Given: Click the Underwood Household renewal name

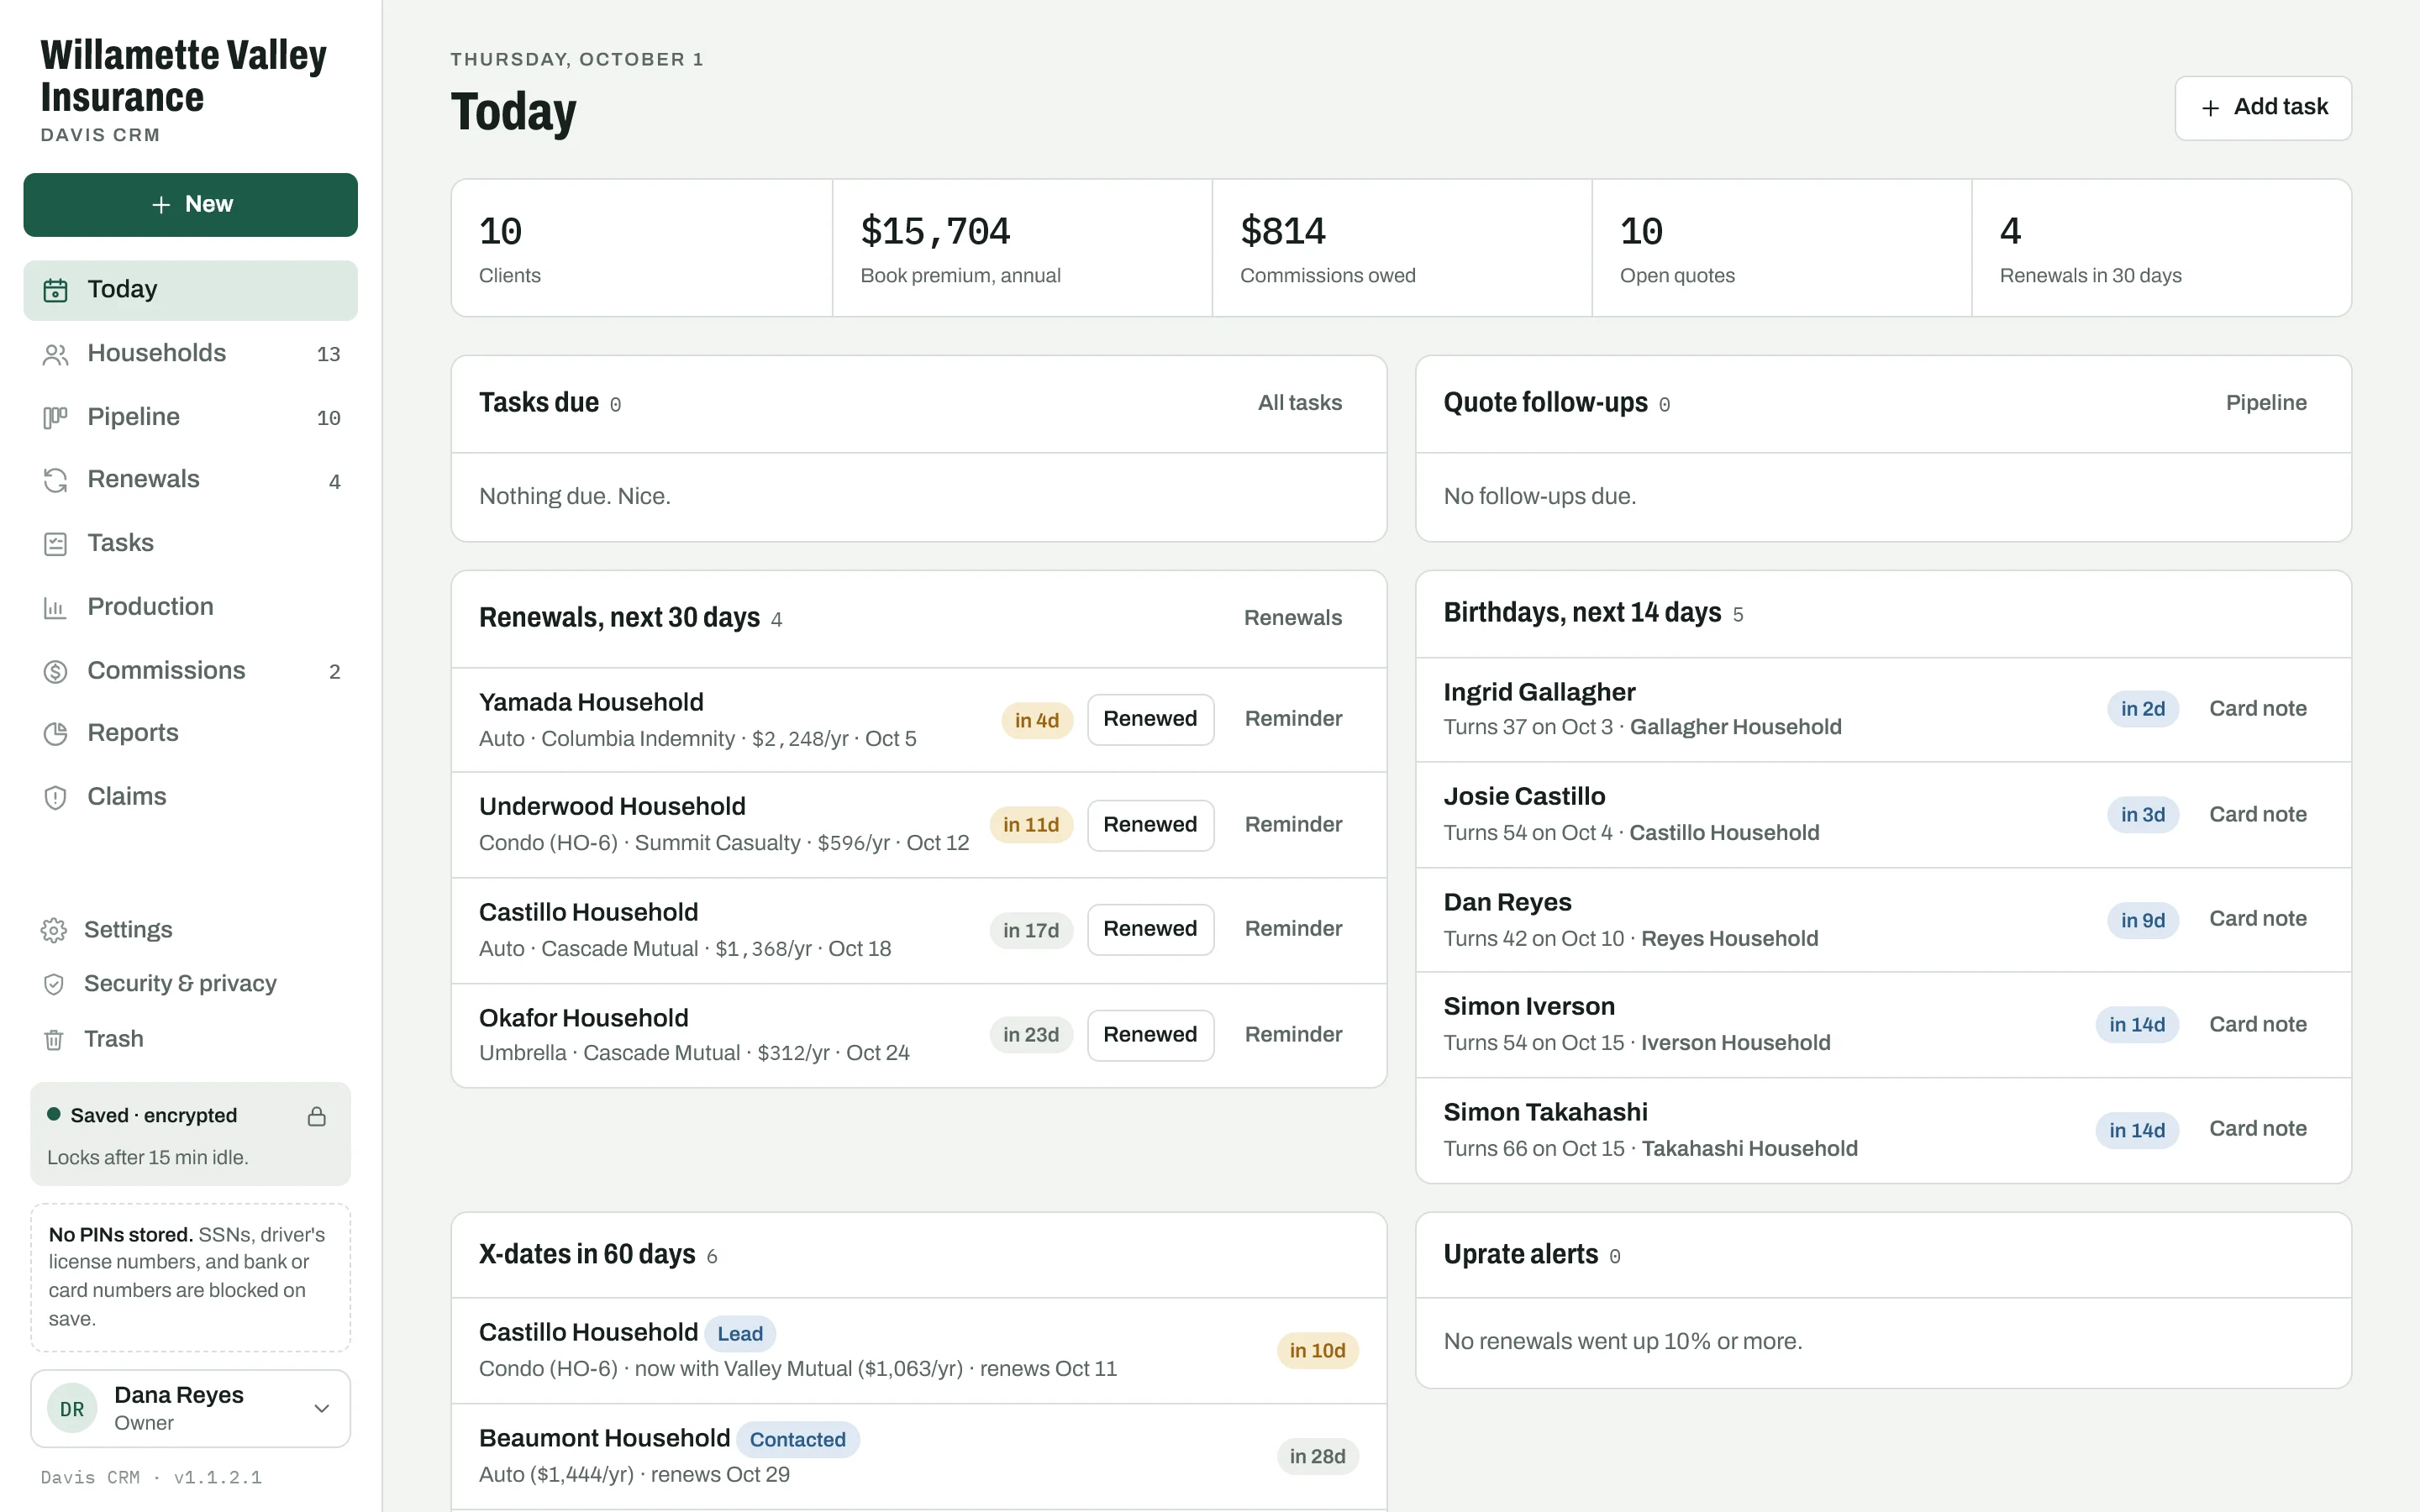Looking at the screenshot, I should (612, 807).
